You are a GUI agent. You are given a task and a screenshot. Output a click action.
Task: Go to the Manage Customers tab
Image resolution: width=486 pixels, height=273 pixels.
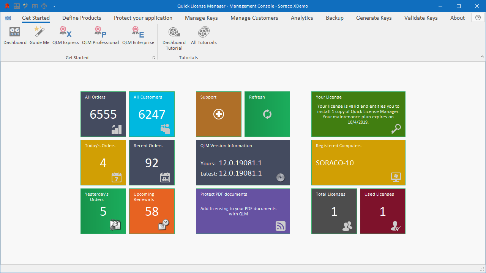(254, 18)
